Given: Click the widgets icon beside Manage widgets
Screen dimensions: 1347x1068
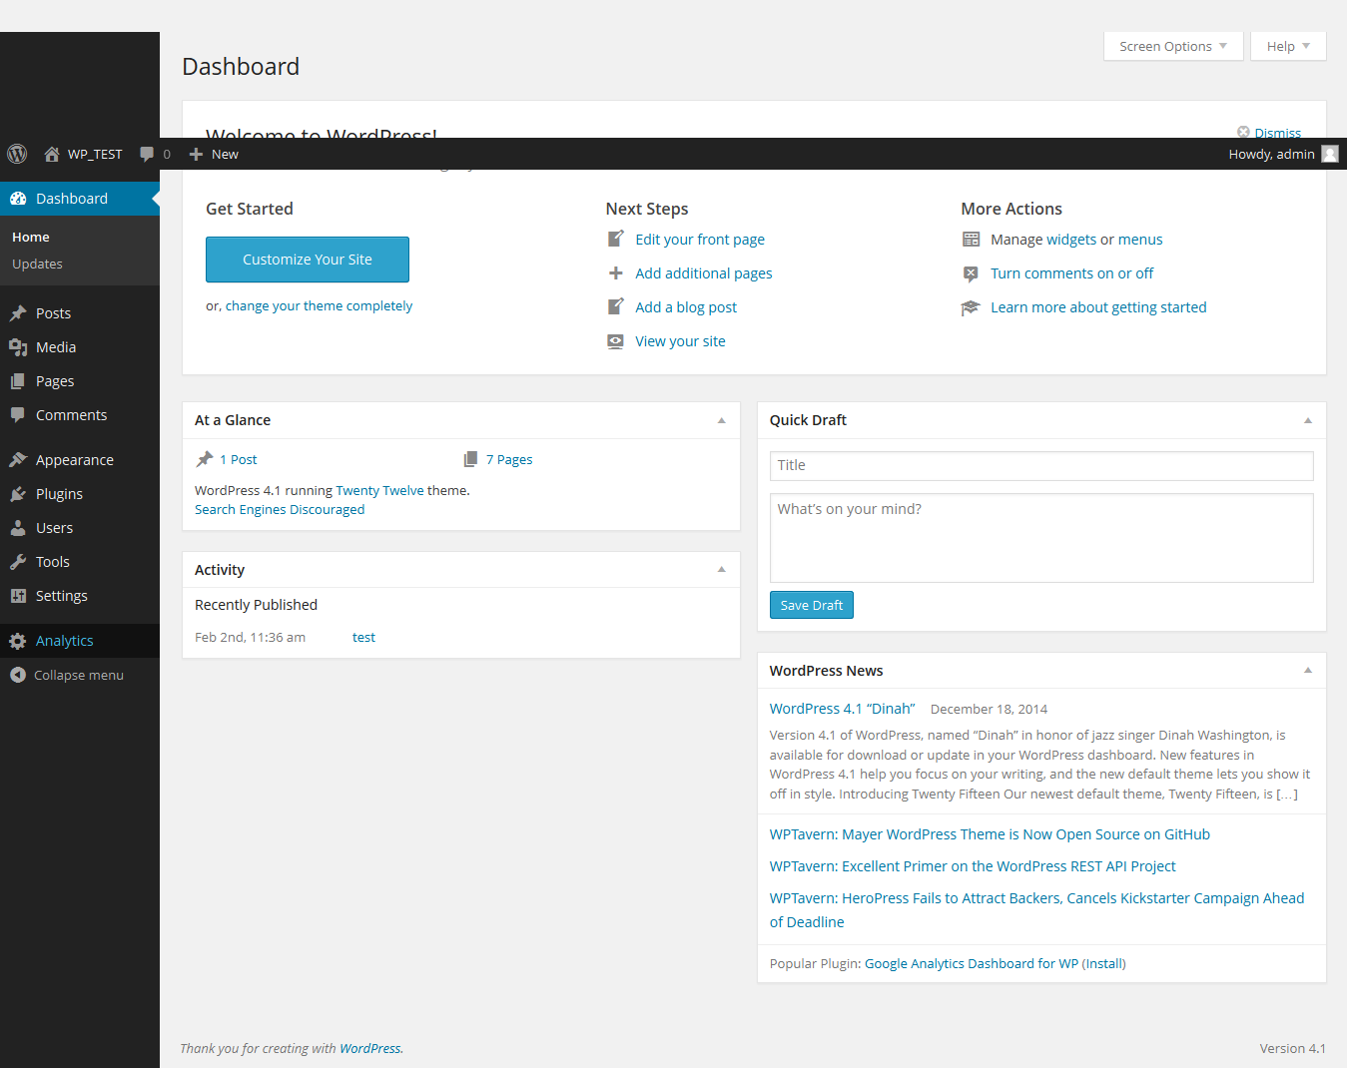Looking at the screenshot, I should click(x=971, y=240).
